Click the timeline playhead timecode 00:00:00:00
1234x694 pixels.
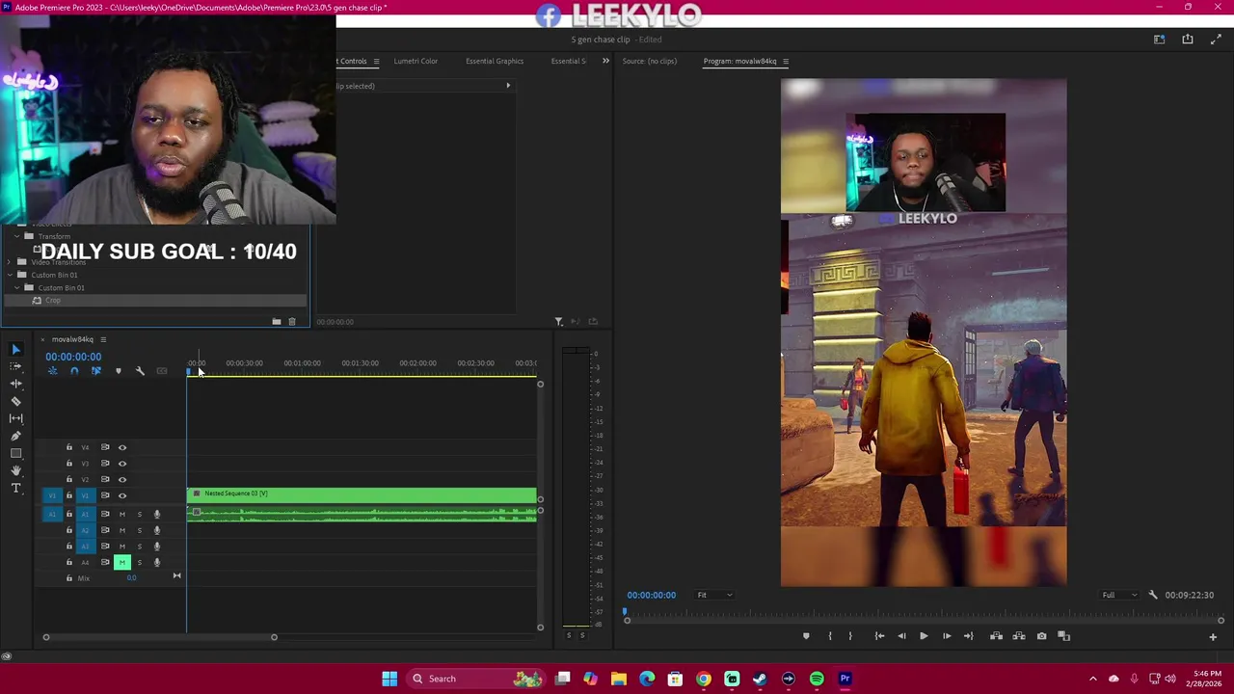tap(73, 357)
